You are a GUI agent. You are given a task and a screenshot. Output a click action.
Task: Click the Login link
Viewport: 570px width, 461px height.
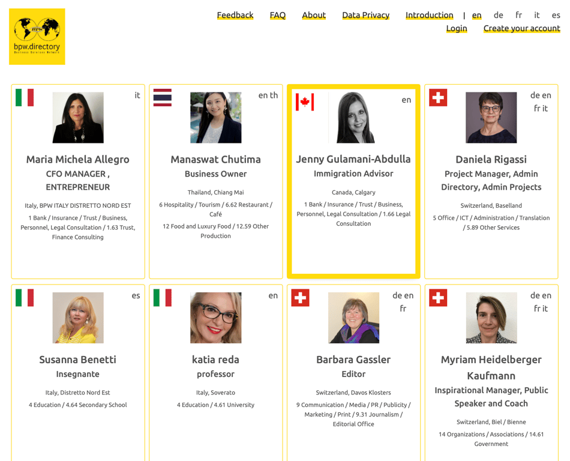click(457, 28)
